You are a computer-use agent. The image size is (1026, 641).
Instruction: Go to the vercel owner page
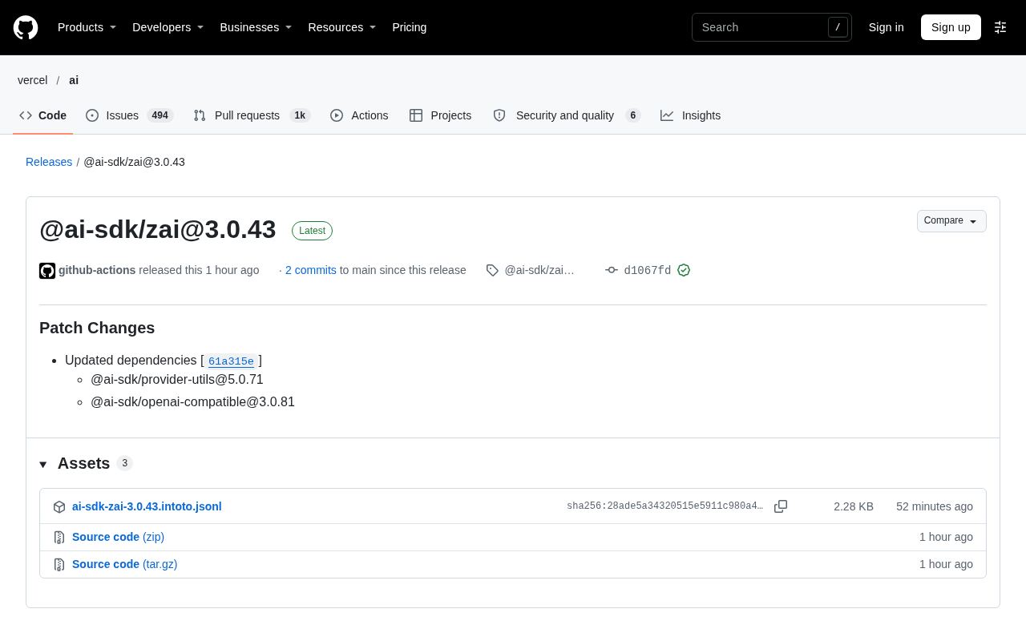tap(33, 80)
